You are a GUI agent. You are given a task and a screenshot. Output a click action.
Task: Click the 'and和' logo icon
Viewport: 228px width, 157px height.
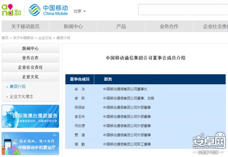[x=12, y=10]
